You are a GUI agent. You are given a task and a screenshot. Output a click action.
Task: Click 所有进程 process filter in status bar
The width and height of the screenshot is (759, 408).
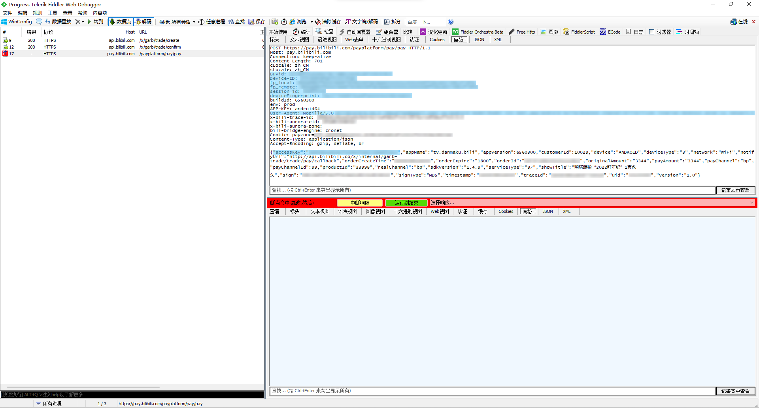click(x=49, y=404)
